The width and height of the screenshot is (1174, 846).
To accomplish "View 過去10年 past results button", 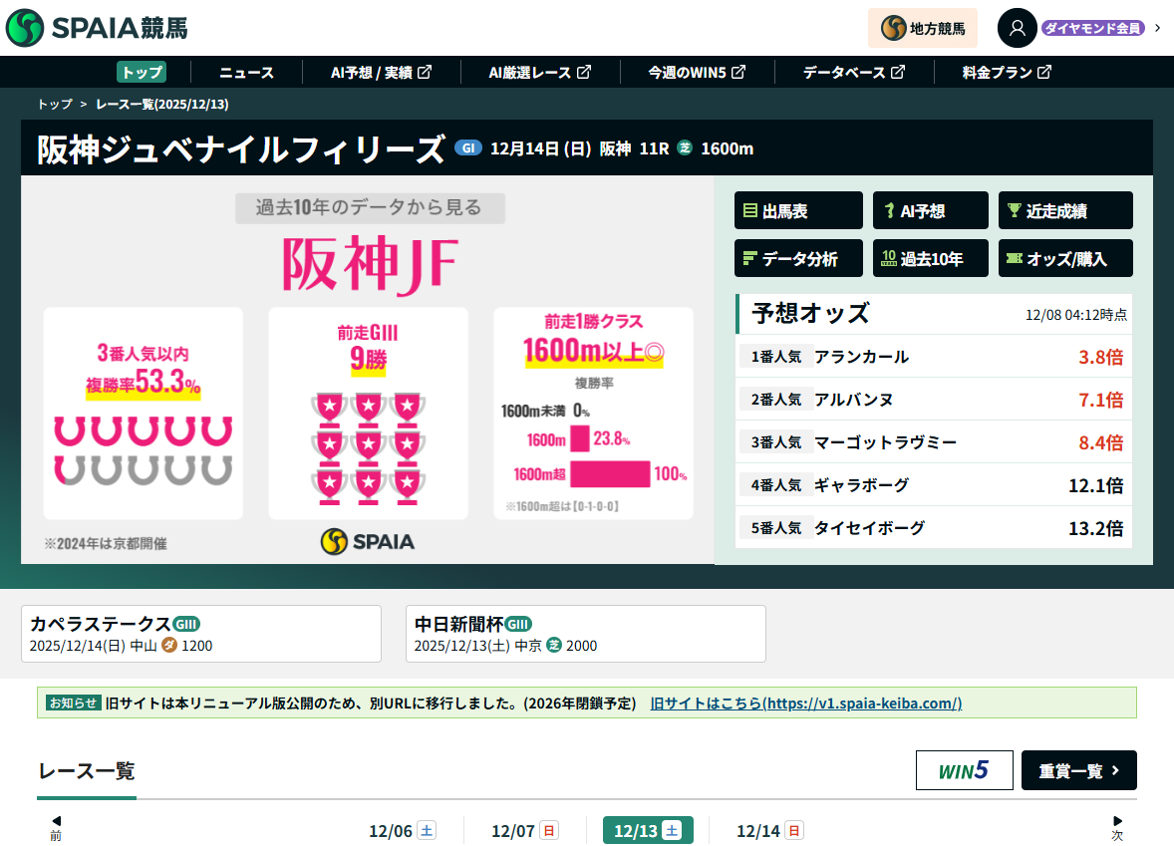I will click(x=929, y=258).
